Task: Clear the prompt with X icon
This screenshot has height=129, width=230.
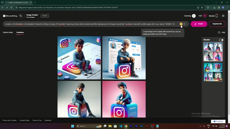Action: click(x=173, y=24)
